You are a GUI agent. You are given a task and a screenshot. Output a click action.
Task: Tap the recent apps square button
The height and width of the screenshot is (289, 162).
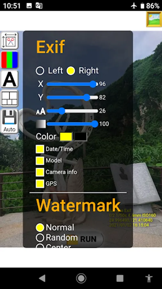pos(120,278)
